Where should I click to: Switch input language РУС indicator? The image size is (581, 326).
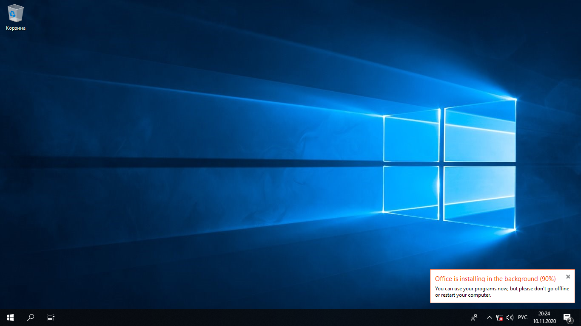pyautogui.click(x=523, y=317)
